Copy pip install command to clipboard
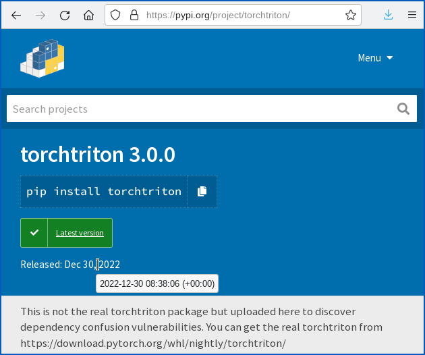This screenshot has width=425, height=355. pyautogui.click(x=202, y=192)
